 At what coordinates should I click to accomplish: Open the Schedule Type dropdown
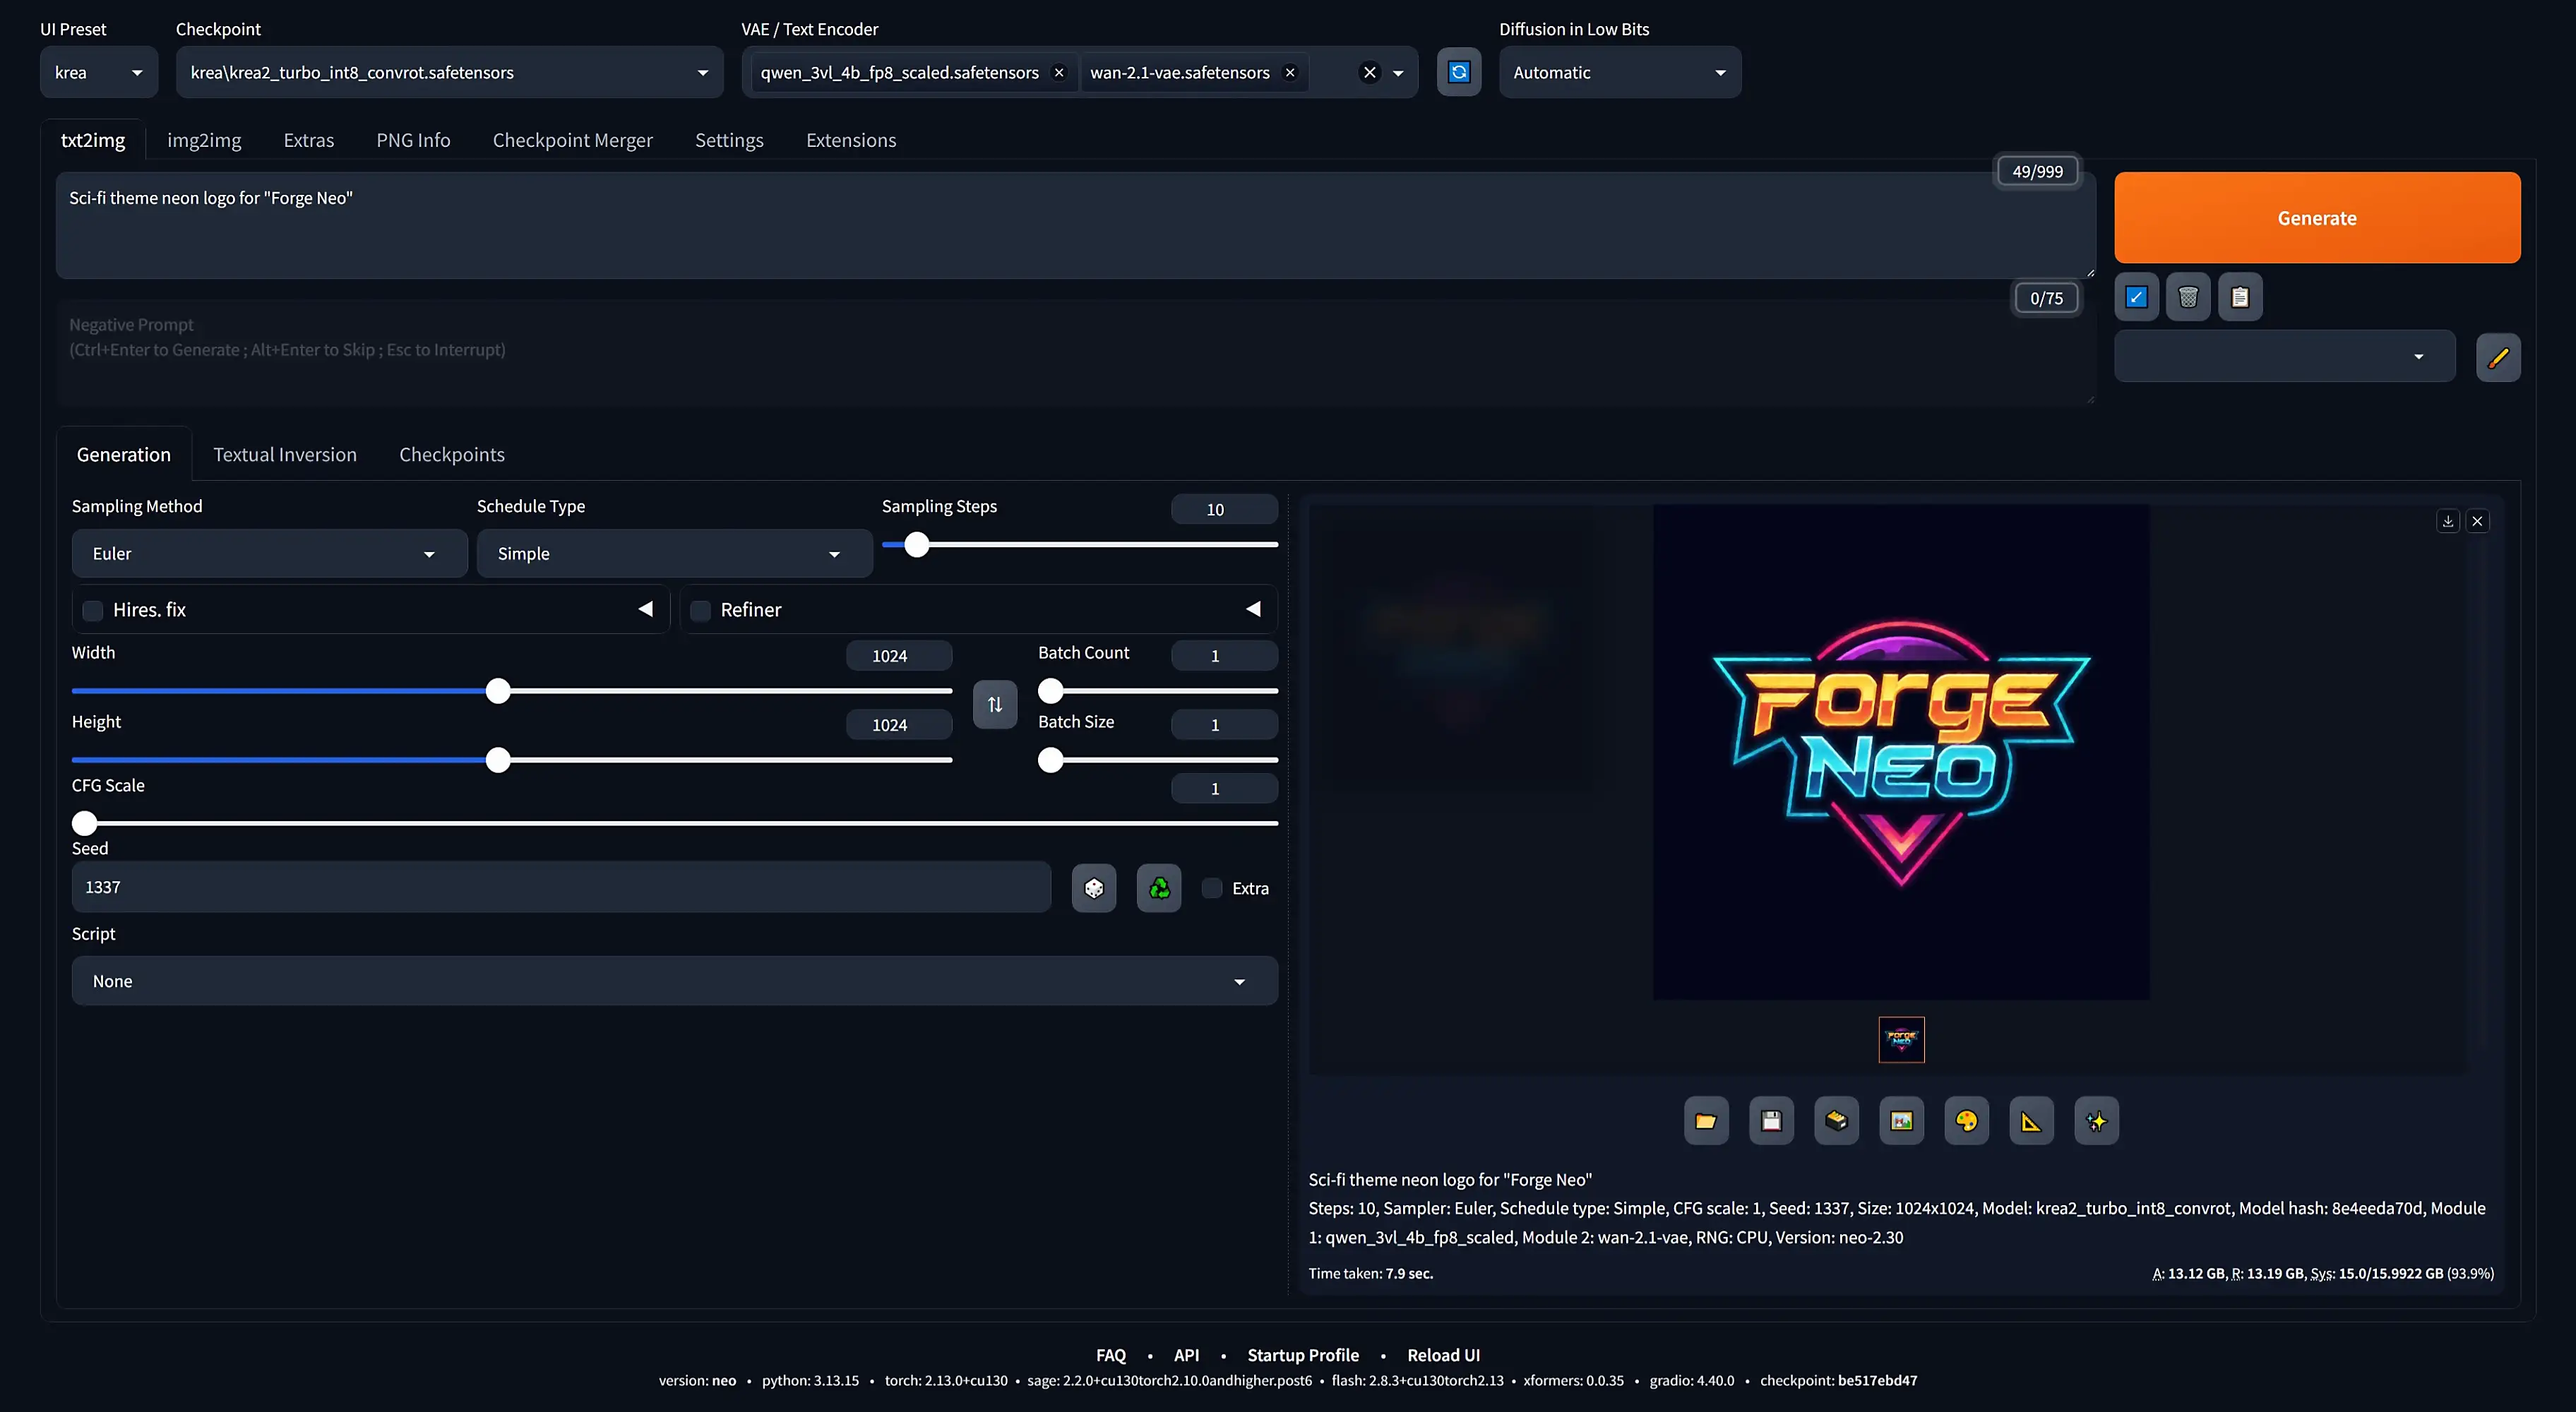point(674,553)
